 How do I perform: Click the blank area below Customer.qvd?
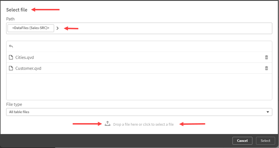click(139, 87)
